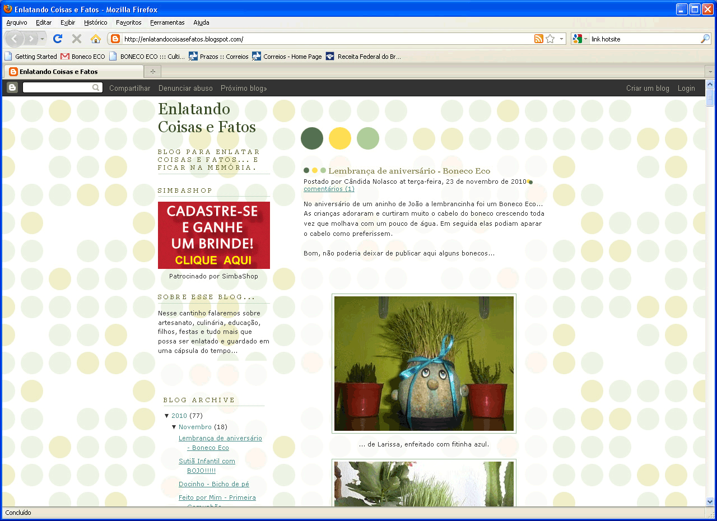Image resolution: width=717 pixels, height=521 pixels.
Task: Open the BONECO ECO ::: Culti... bookmark
Action: [147, 57]
